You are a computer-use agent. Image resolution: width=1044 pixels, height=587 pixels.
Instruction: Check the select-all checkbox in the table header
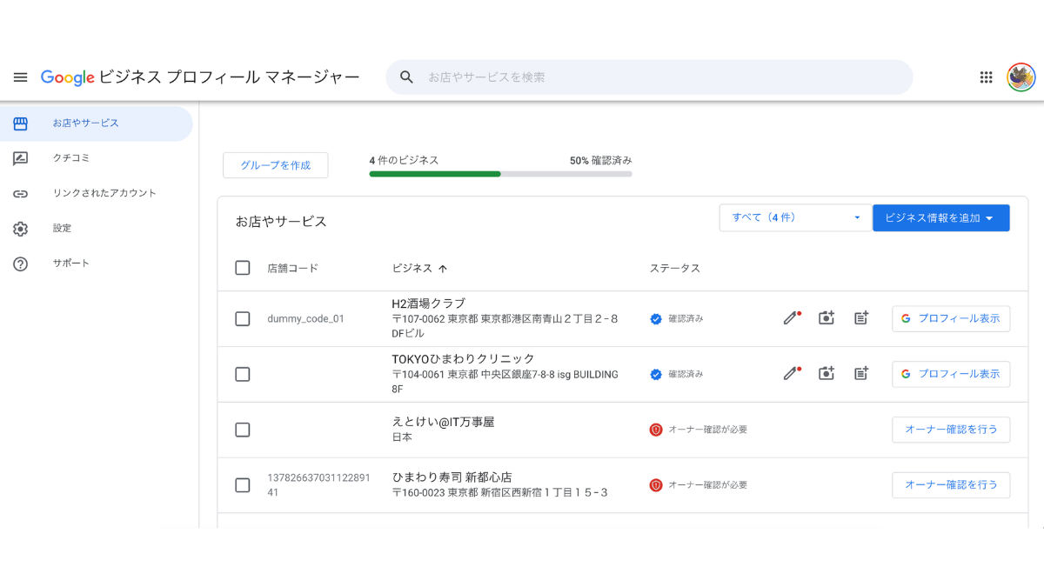tap(243, 268)
